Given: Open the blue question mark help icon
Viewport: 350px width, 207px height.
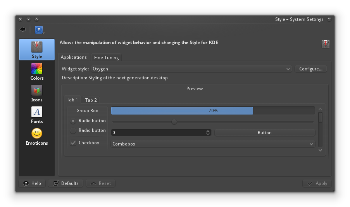Looking at the screenshot, I should tap(39, 30).
